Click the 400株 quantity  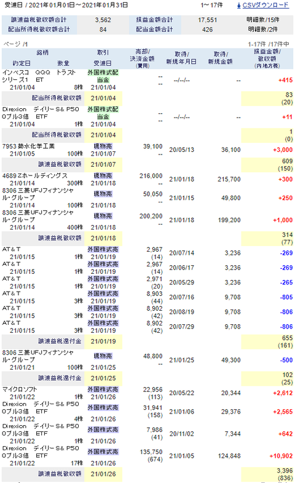[x=75, y=227]
